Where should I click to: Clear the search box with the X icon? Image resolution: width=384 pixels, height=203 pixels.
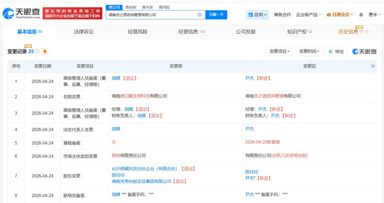click(x=199, y=15)
